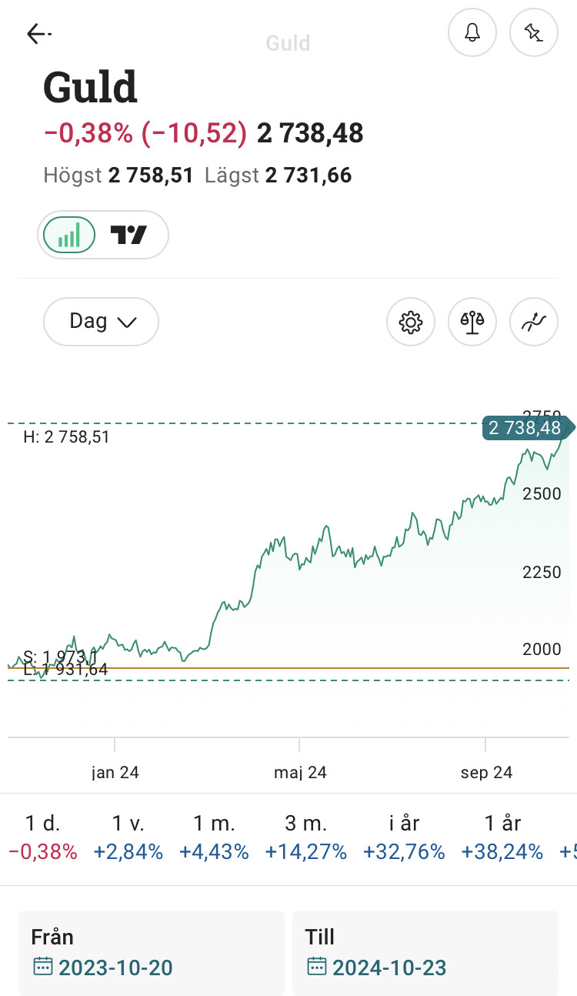Tap the back arrow icon
This screenshot has width=577, height=996.
pos(38,33)
